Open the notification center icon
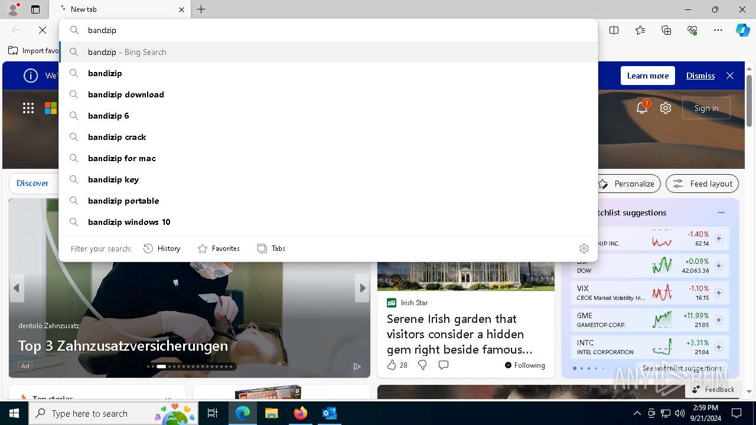 [x=737, y=413]
